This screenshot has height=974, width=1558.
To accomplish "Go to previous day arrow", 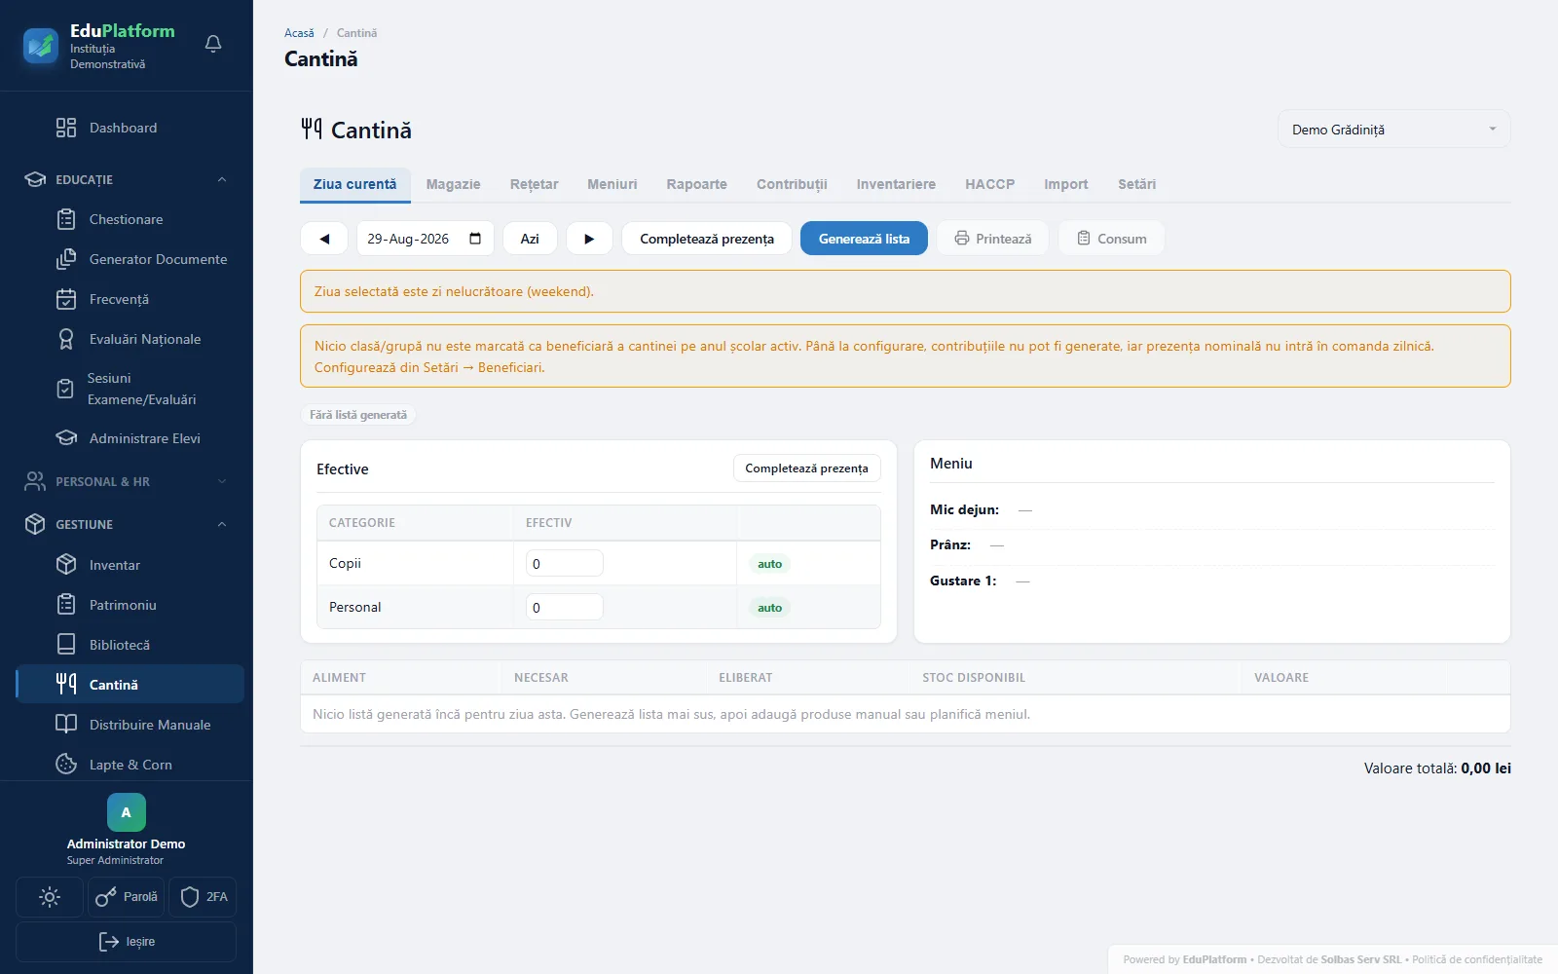I will coord(324,239).
